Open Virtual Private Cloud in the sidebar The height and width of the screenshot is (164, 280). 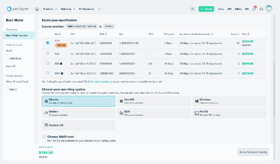coord(17,82)
